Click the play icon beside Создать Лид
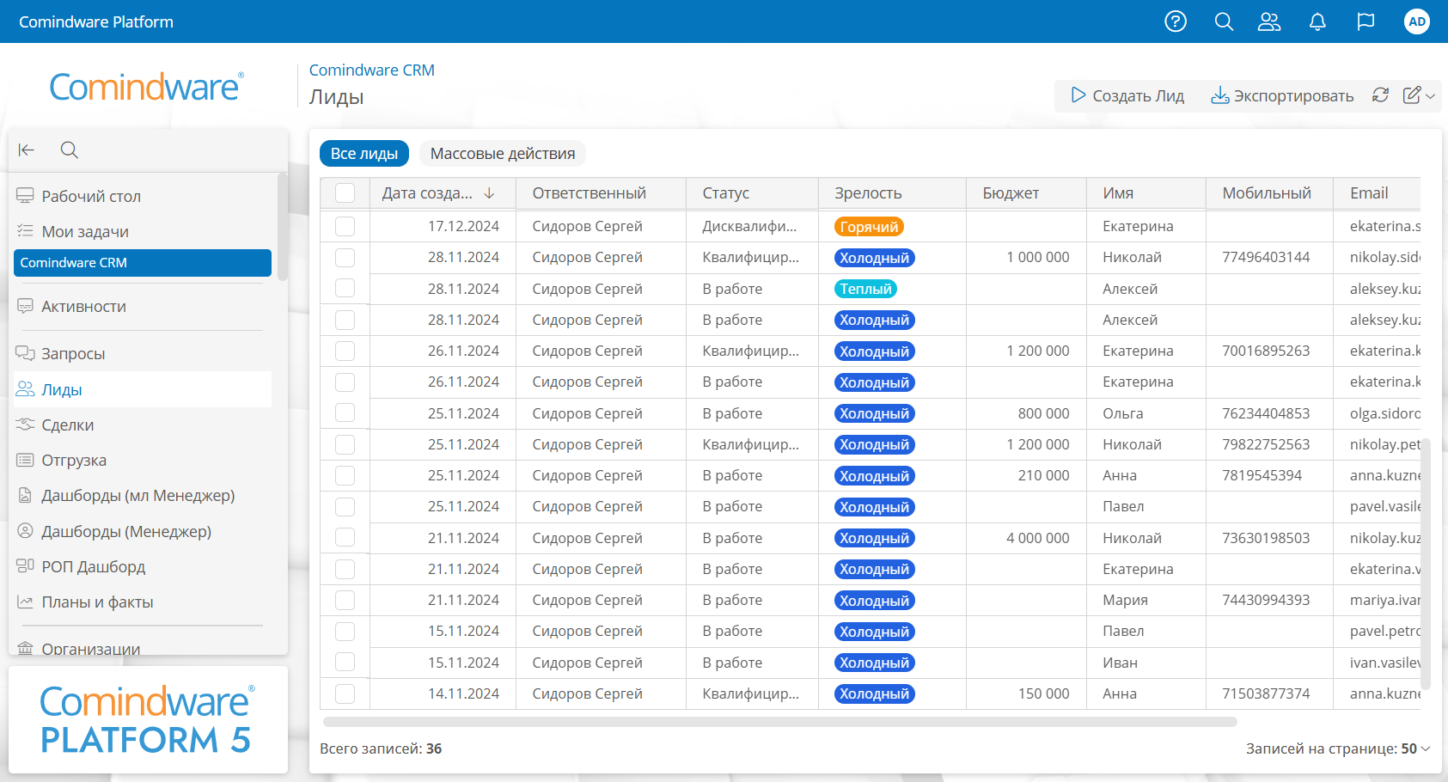Image resolution: width=1448 pixels, height=782 pixels. pos(1078,95)
